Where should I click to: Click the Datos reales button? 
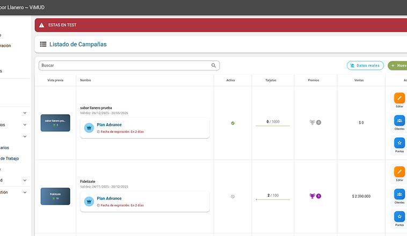[365, 66]
